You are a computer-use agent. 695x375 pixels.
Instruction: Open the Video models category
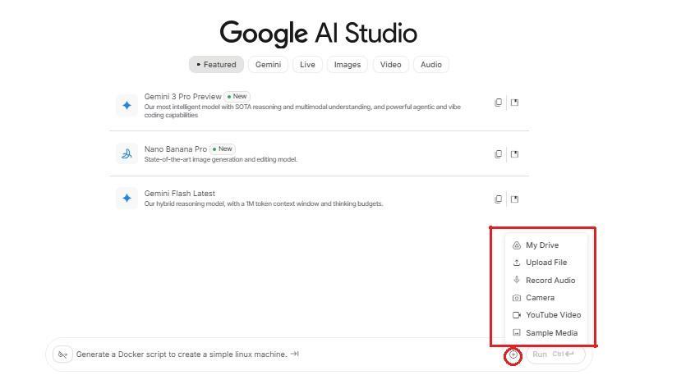click(391, 65)
